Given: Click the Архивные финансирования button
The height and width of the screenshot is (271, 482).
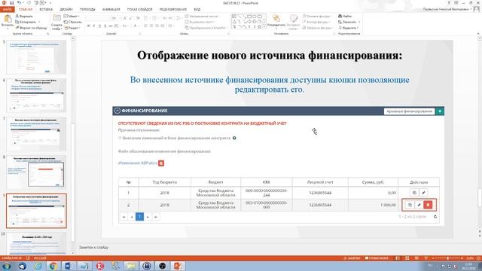Looking at the screenshot, I should pyautogui.click(x=409, y=111).
